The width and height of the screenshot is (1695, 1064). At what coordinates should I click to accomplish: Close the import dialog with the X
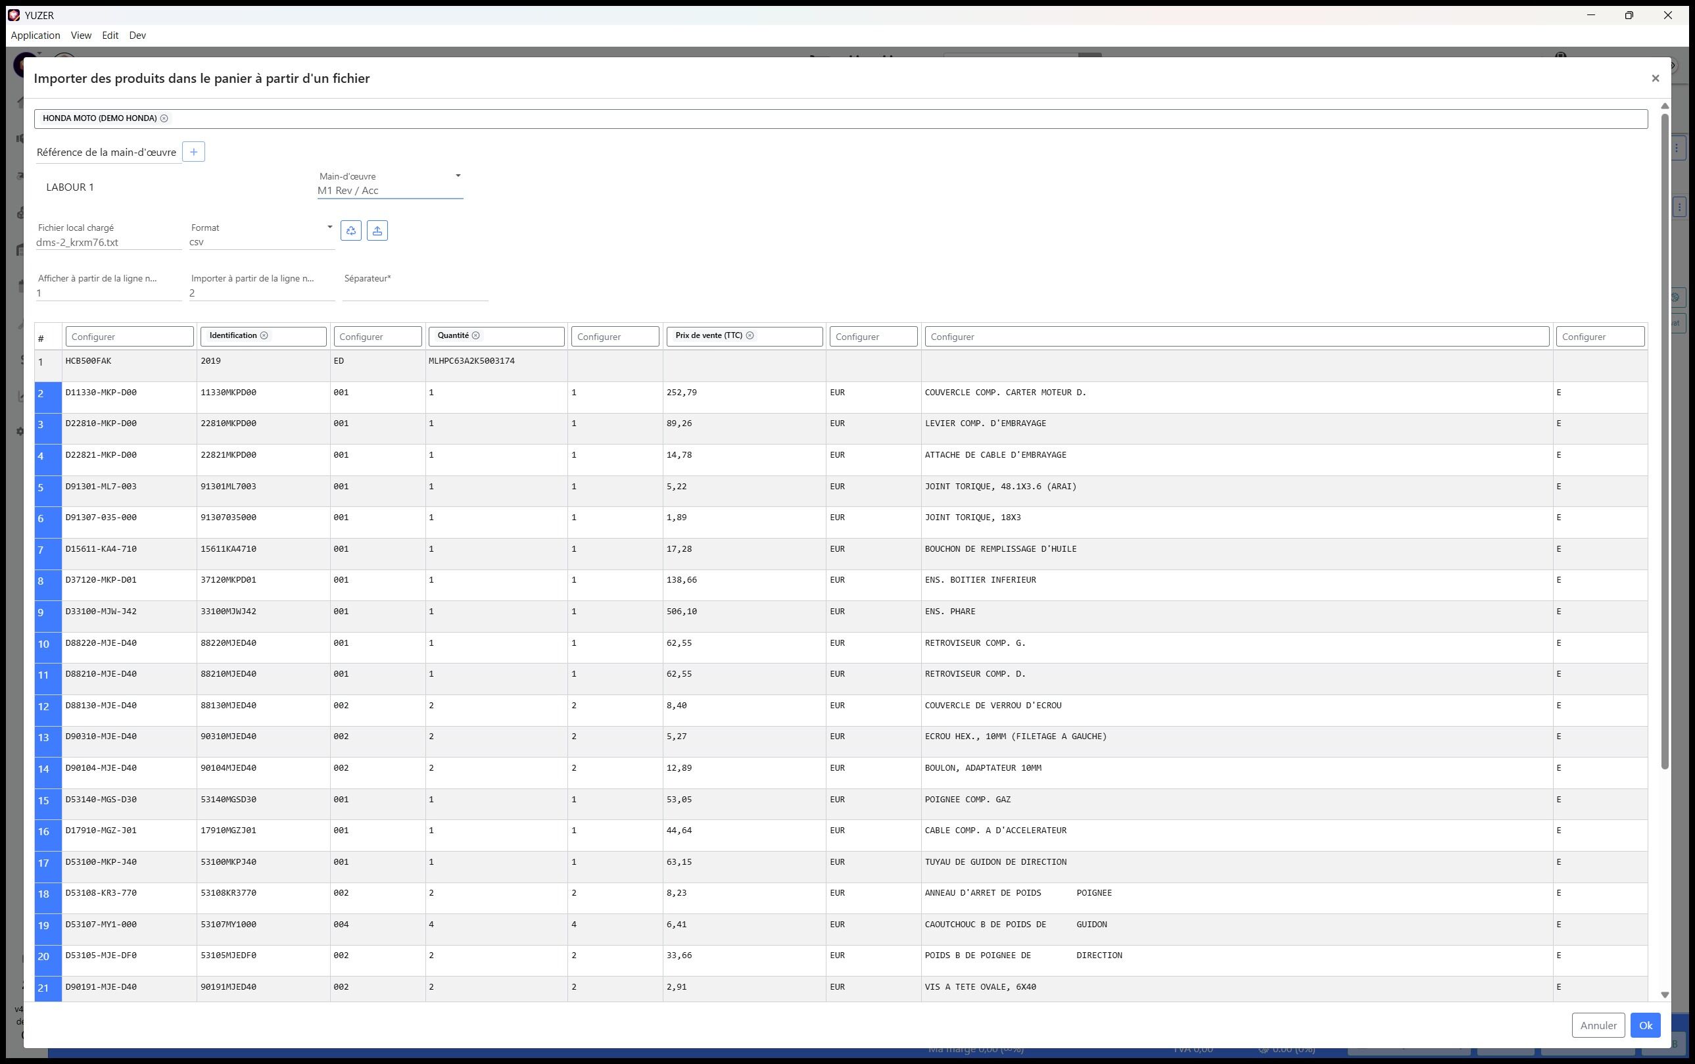click(x=1655, y=79)
